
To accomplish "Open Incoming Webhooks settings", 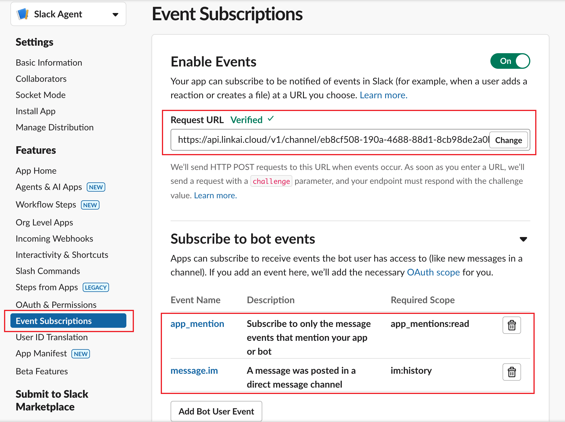I will coord(54,239).
